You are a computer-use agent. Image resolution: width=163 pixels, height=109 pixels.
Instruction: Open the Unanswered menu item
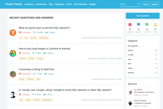coord(41,4)
